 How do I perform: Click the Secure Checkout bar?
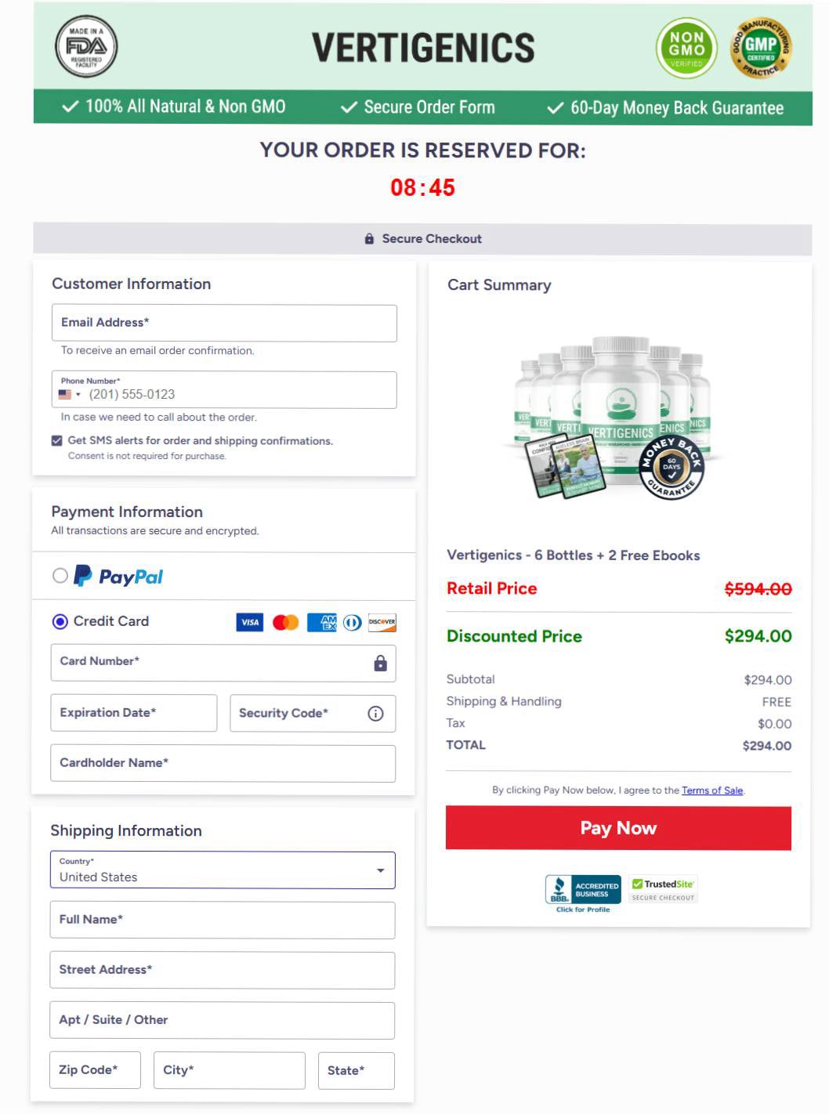(423, 238)
